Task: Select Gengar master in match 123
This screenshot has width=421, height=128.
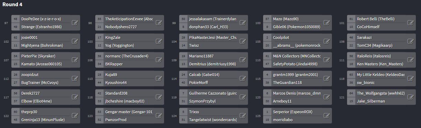Action: tap(128, 112)
